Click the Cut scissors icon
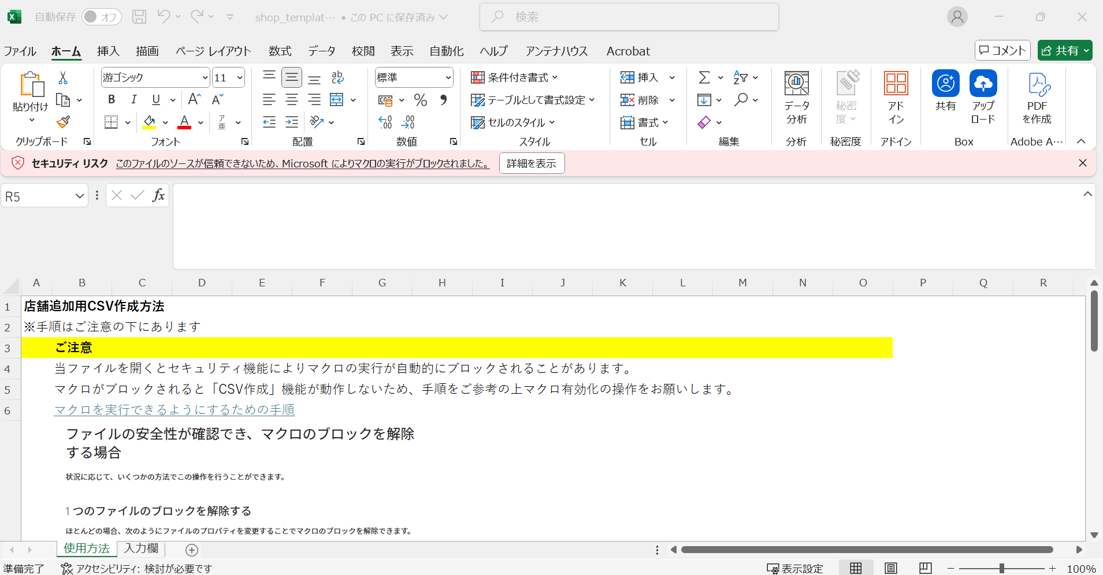1103x575 pixels. [x=63, y=77]
